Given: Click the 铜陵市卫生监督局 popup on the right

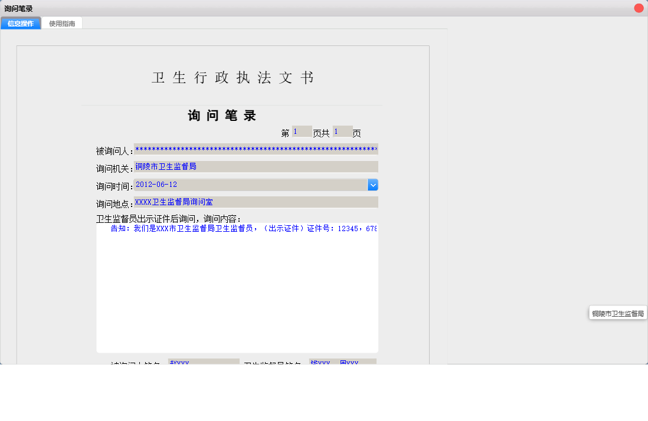Looking at the screenshot, I should [x=617, y=313].
